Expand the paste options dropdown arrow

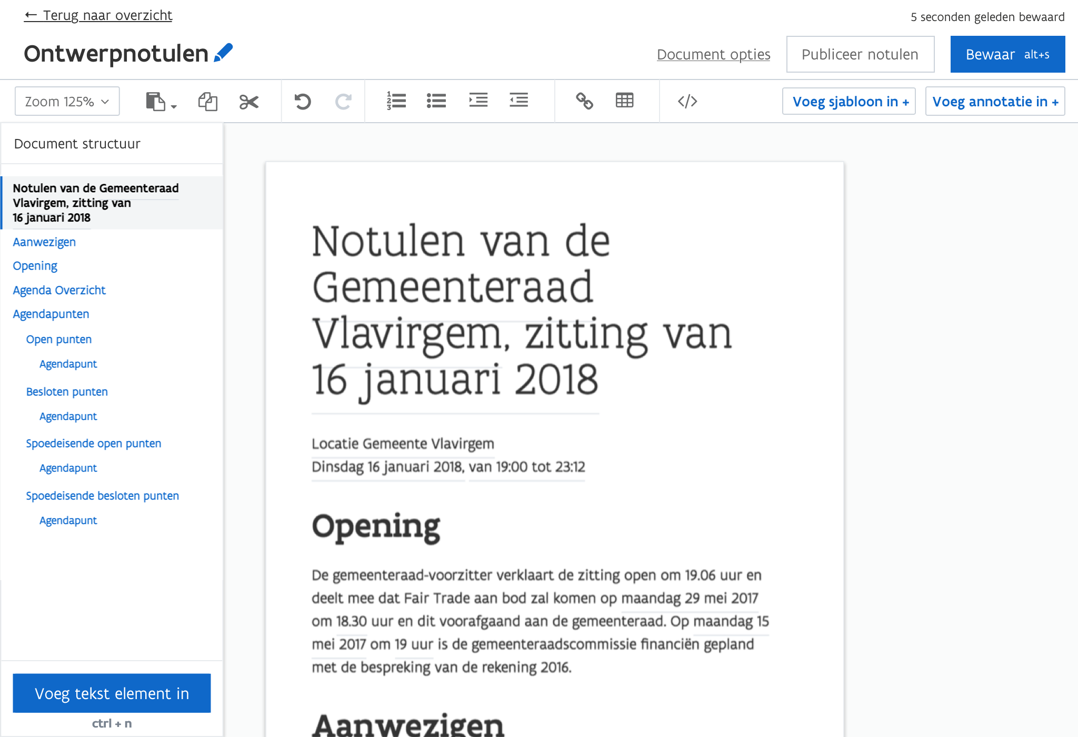tap(174, 107)
